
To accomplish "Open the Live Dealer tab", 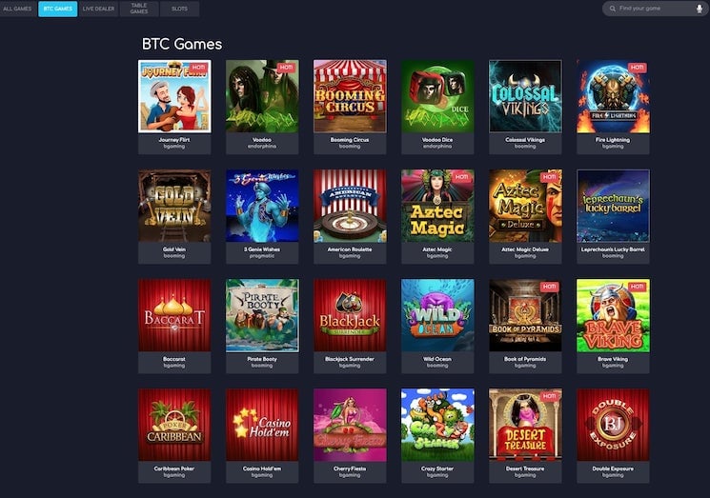I will pyautogui.click(x=98, y=9).
